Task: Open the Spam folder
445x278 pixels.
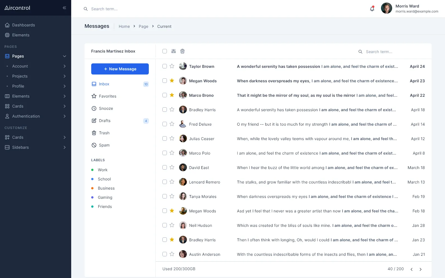Action: pyautogui.click(x=120, y=145)
